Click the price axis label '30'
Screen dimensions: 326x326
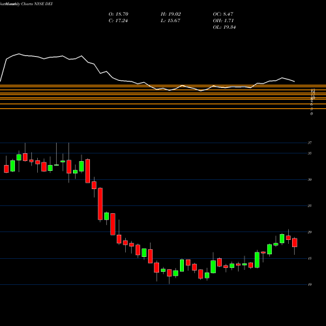point(310,179)
